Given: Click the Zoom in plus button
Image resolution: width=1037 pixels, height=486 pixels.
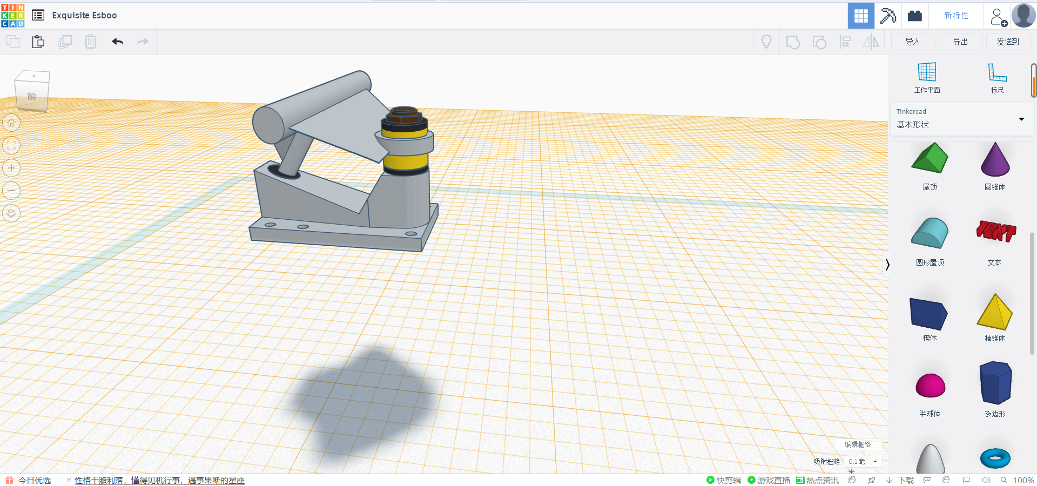Looking at the screenshot, I should click(11, 168).
